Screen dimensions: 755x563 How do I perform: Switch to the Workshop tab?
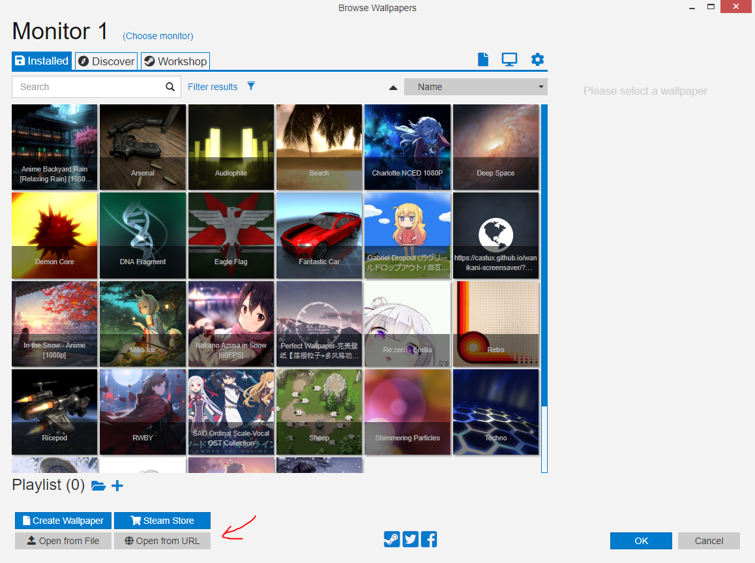click(x=175, y=61)
